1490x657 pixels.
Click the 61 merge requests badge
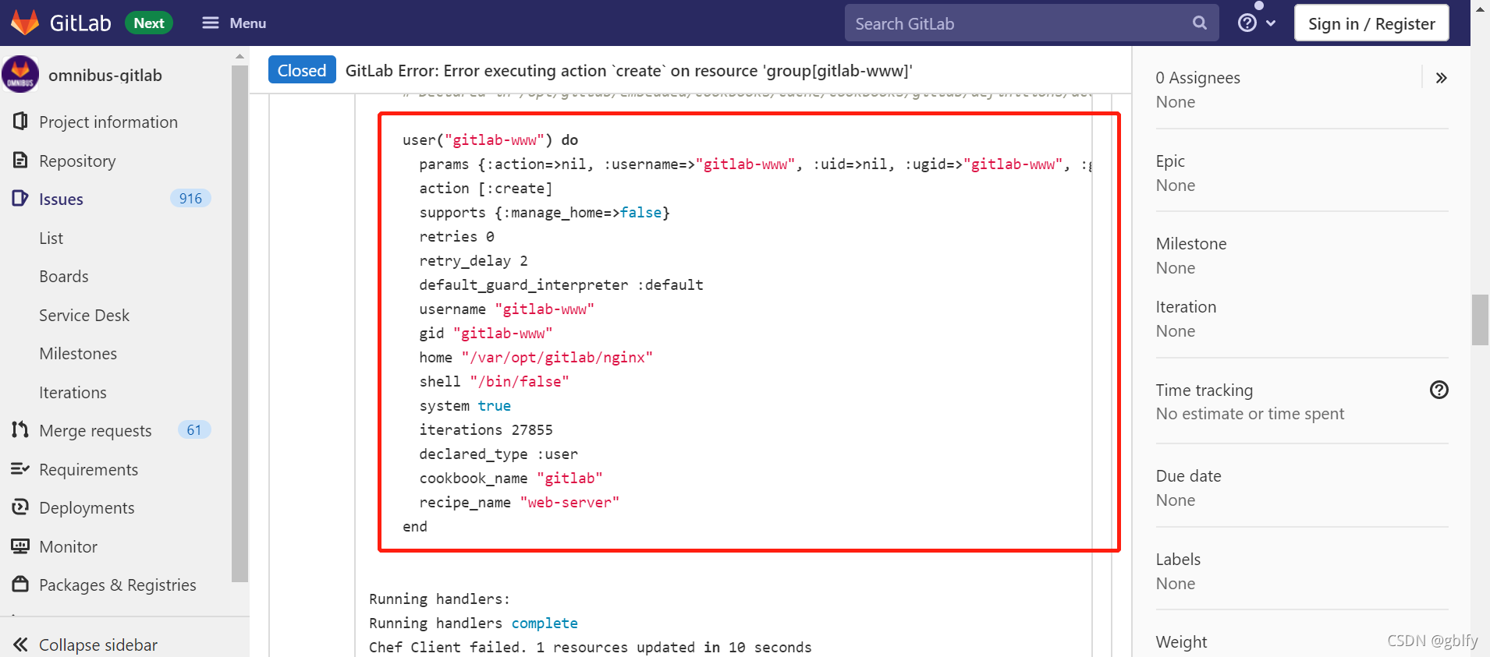(194, 430)
